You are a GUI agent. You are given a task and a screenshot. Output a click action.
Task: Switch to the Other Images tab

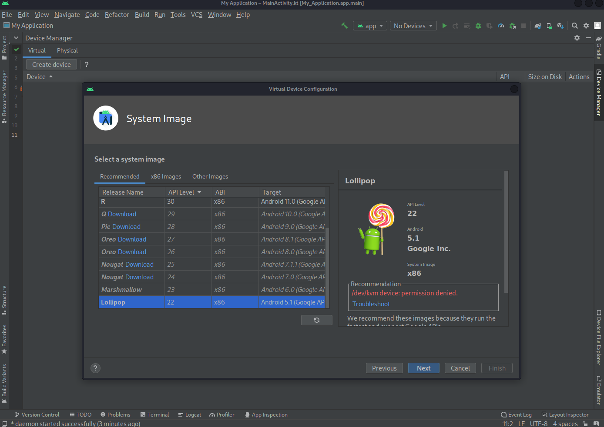tap(210, 176)
